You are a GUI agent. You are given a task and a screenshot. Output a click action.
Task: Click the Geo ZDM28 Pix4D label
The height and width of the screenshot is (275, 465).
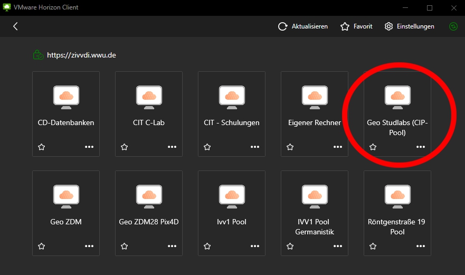coord(149,222)
